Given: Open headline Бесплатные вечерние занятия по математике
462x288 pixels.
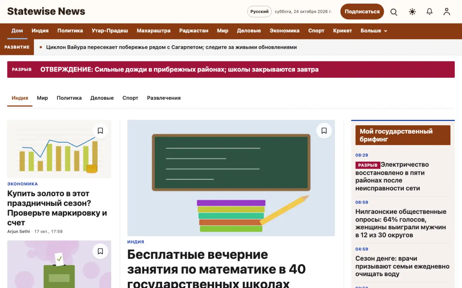Looking at the screenshot, I should tap(216, 269).
